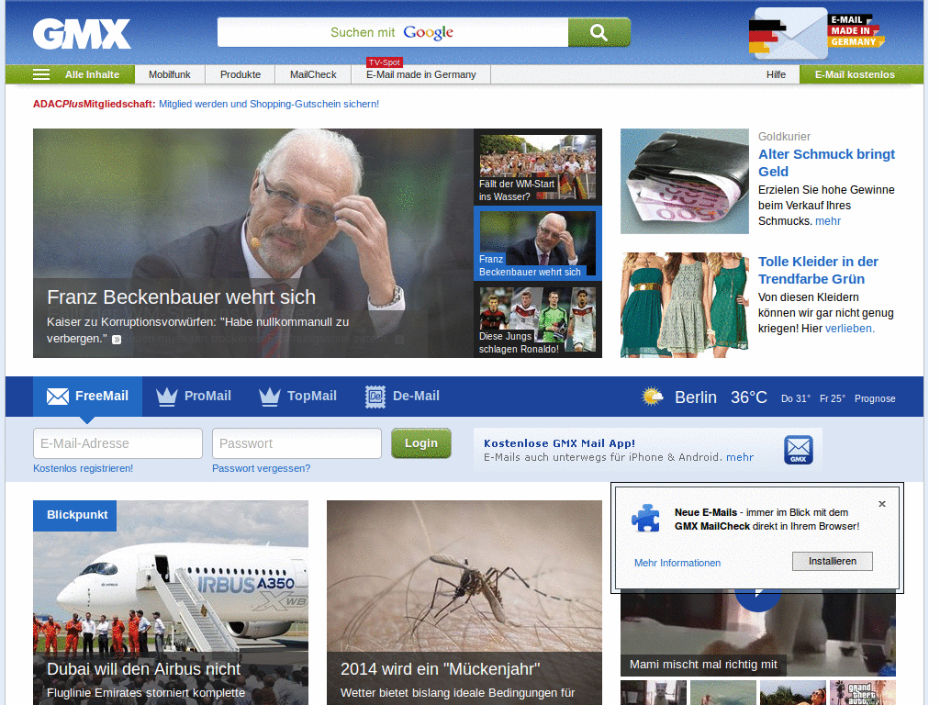
Task: Select the De-Mail tab
Action: 402,397
